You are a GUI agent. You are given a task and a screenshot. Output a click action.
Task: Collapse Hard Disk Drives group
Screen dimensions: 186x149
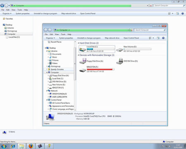click(79, 43)
